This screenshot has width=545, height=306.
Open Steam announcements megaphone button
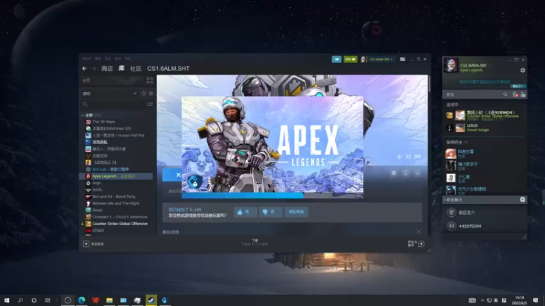tap(337, 59)
